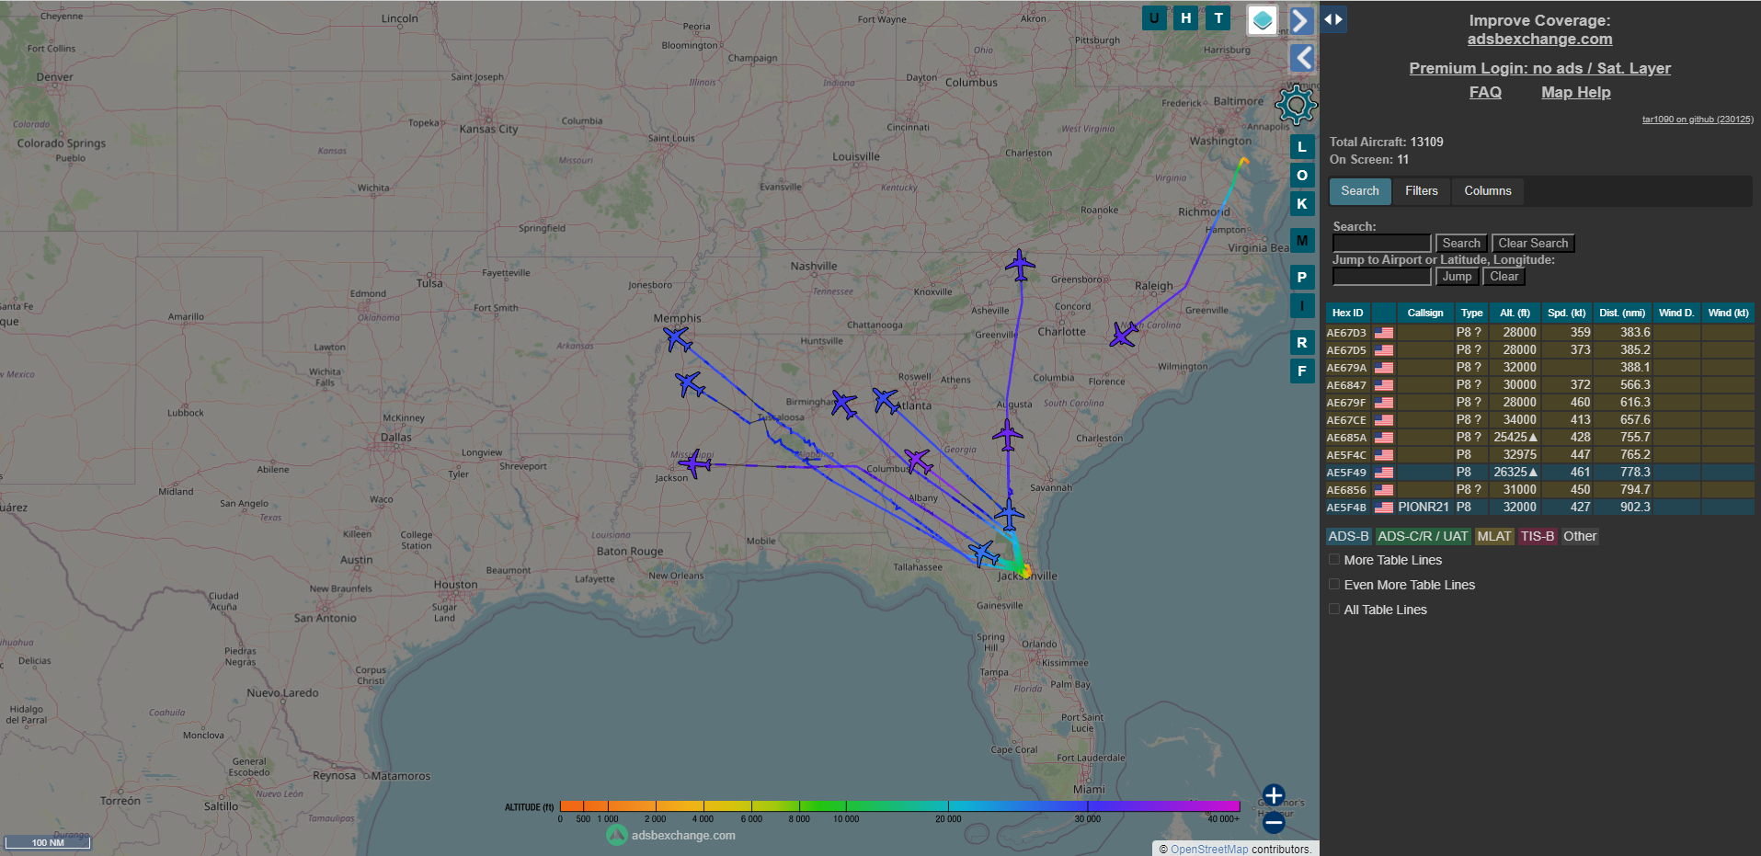The height and width of the screenshot is (856, 1761).
Task: Click the right chevron sidebar arrow
Action: [1301, 20]
